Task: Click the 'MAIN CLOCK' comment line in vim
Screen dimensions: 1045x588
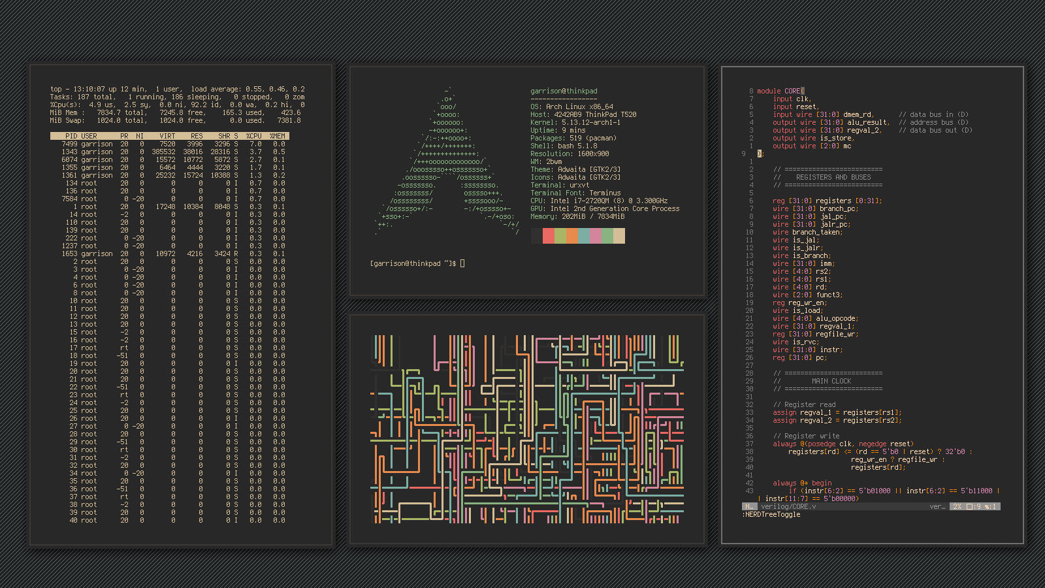Action: pyautogui.click(x=831, y=382)
